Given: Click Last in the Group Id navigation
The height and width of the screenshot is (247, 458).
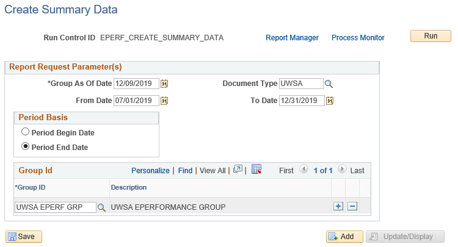Looking at the screenshot, I should [357, 171].
